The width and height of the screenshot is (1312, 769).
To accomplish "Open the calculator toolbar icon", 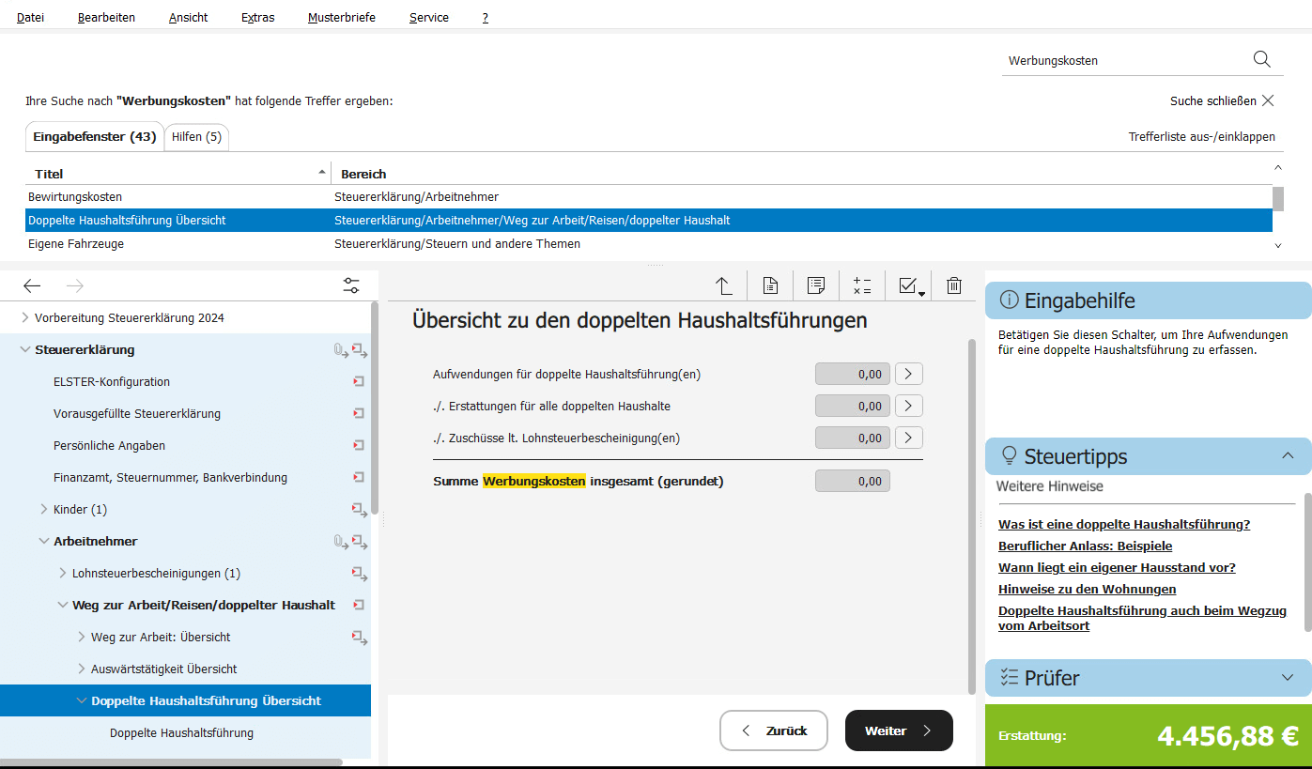I will point(862,285).
